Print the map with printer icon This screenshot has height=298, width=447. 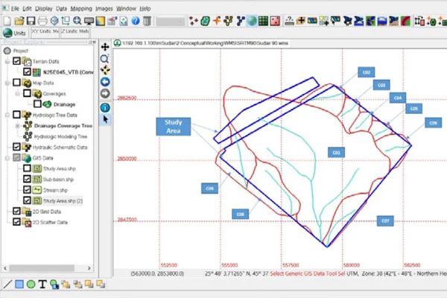tap(42, 21)
